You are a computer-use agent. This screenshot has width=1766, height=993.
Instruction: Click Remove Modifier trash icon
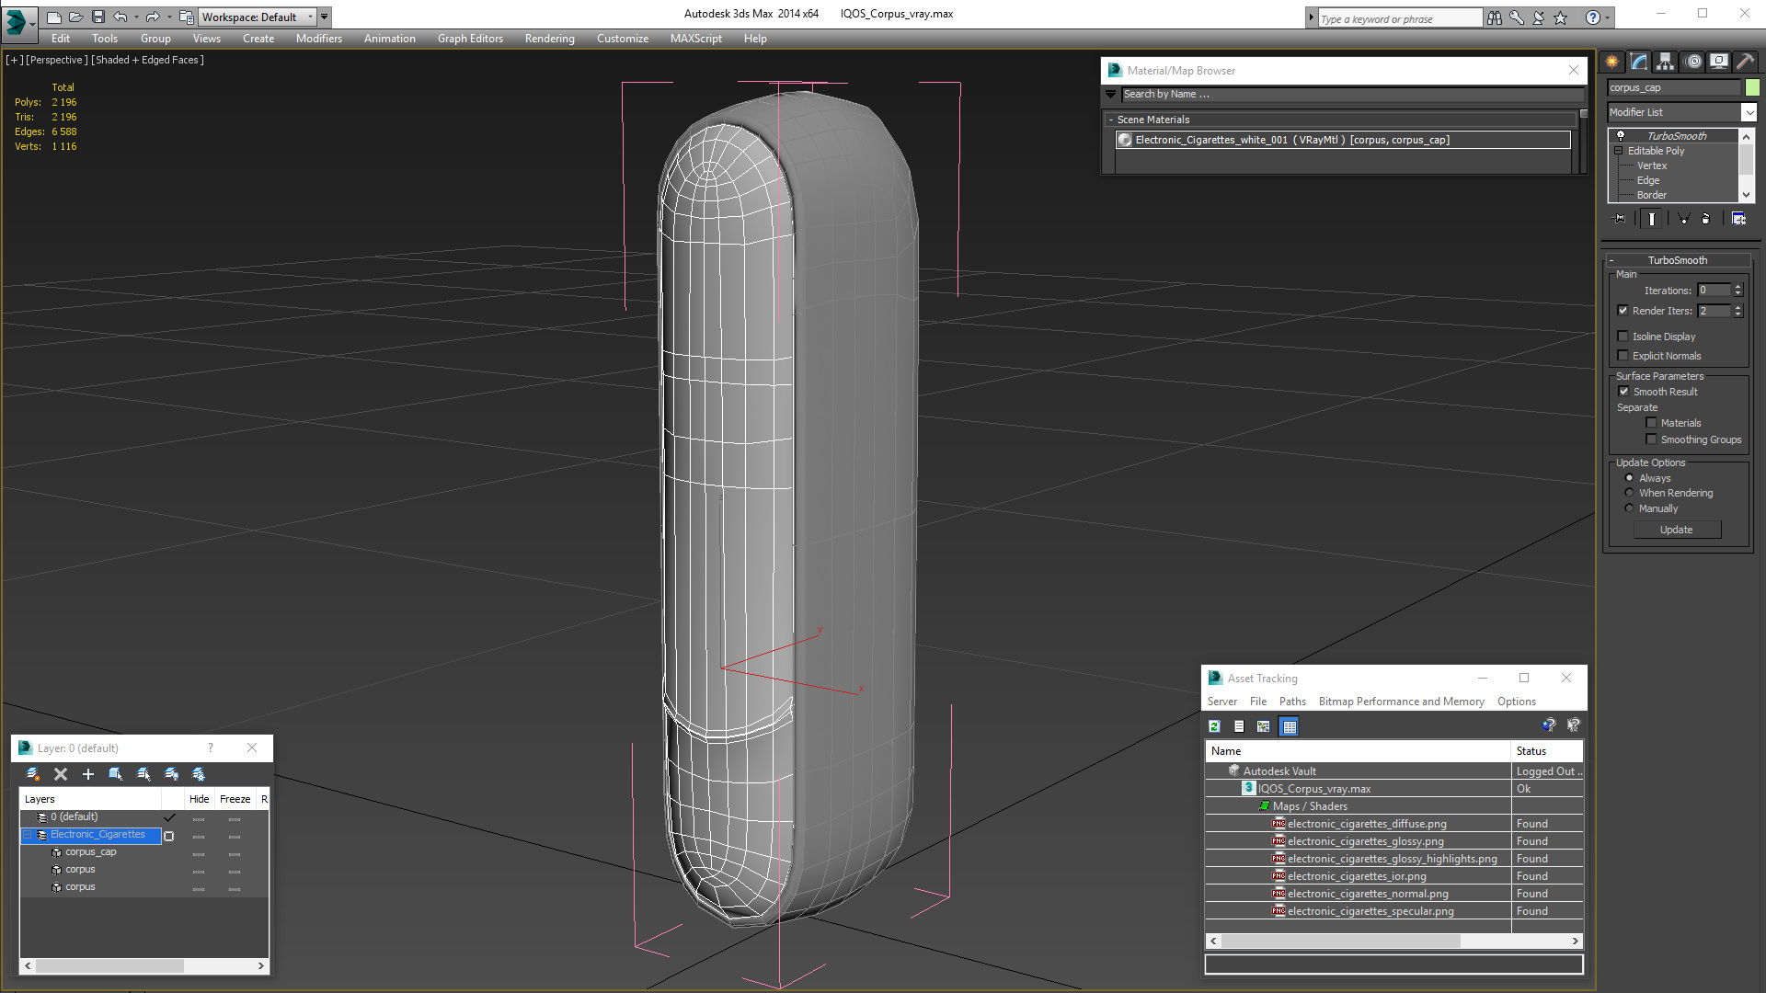point(1706,219)
